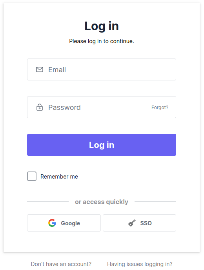This screenshot has width=204, height=270.
Task: Click the envelope icon in Email field
Action: tap(40, 69)
